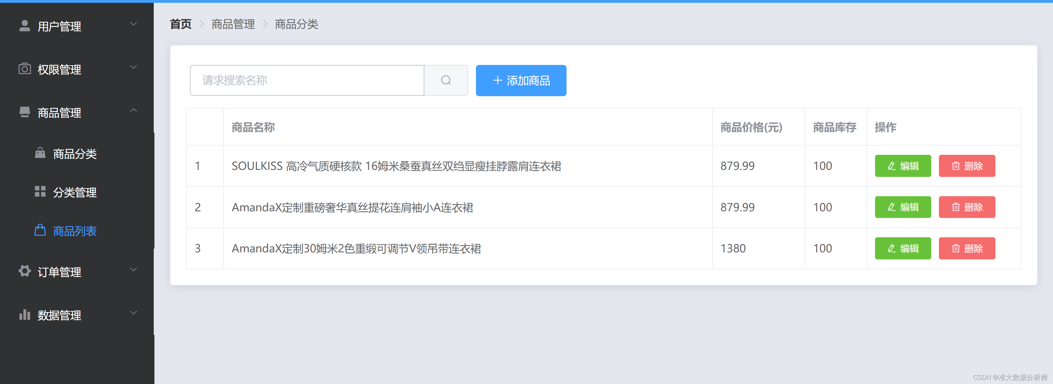Click the shop icon beside 商品管理

pos(25,112)
